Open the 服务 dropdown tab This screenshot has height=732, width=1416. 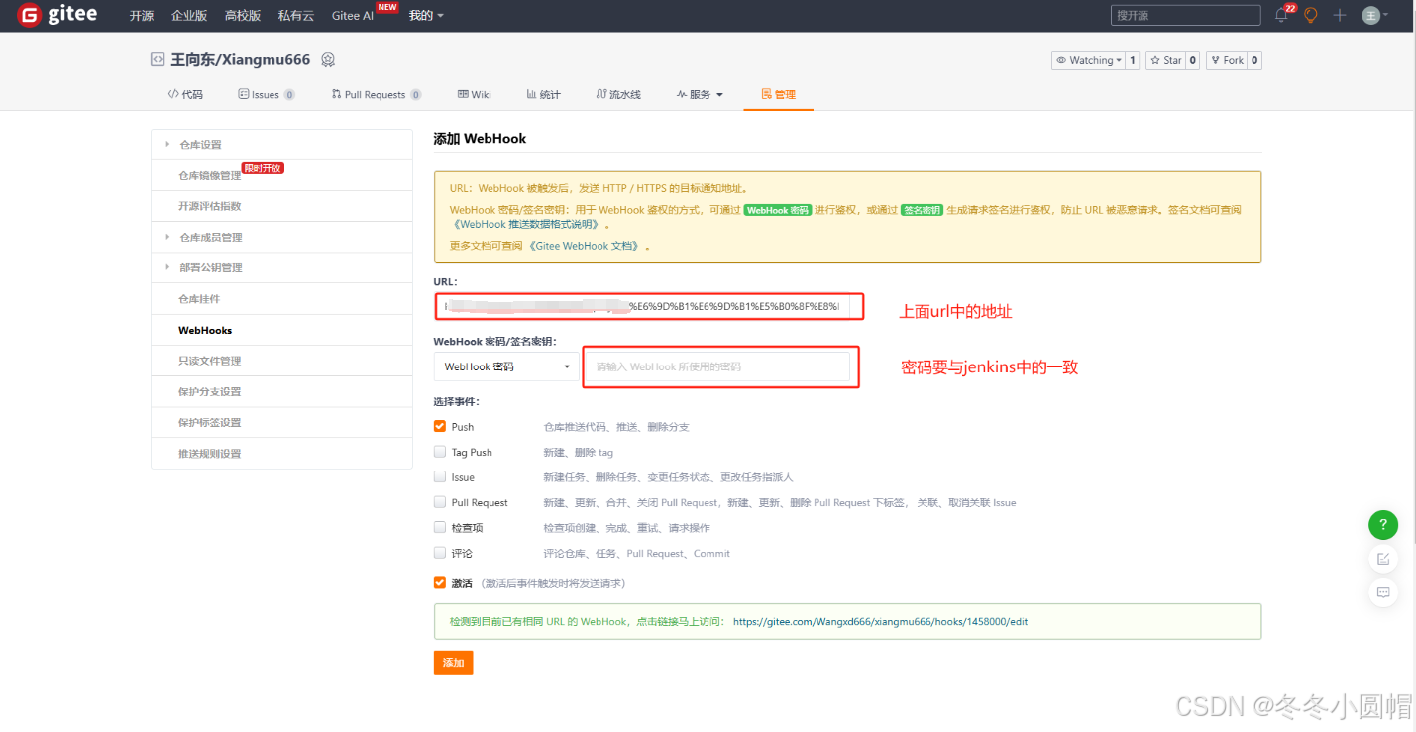point(700,94)
